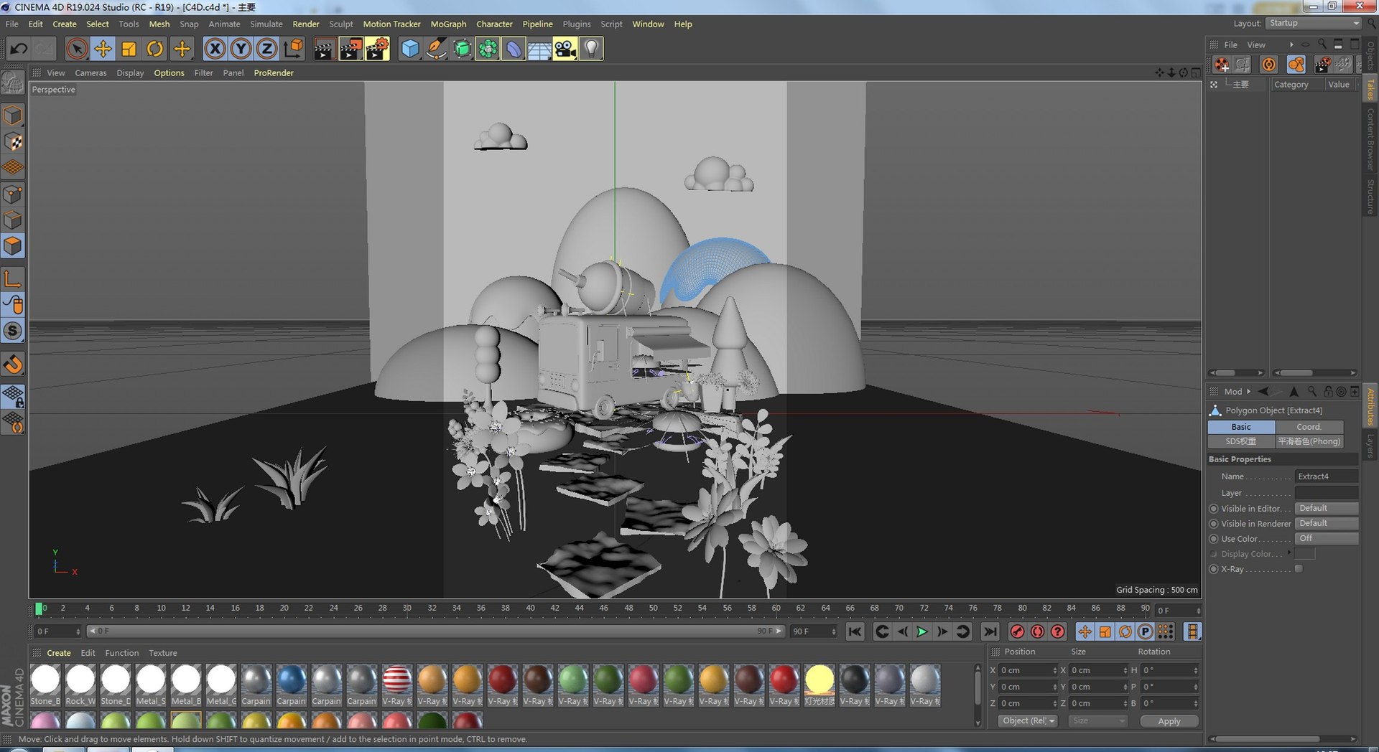The width and height of the screenshot is (1379, 752).
Task: Add a Light object icon
Action: (x=591, y=49)
